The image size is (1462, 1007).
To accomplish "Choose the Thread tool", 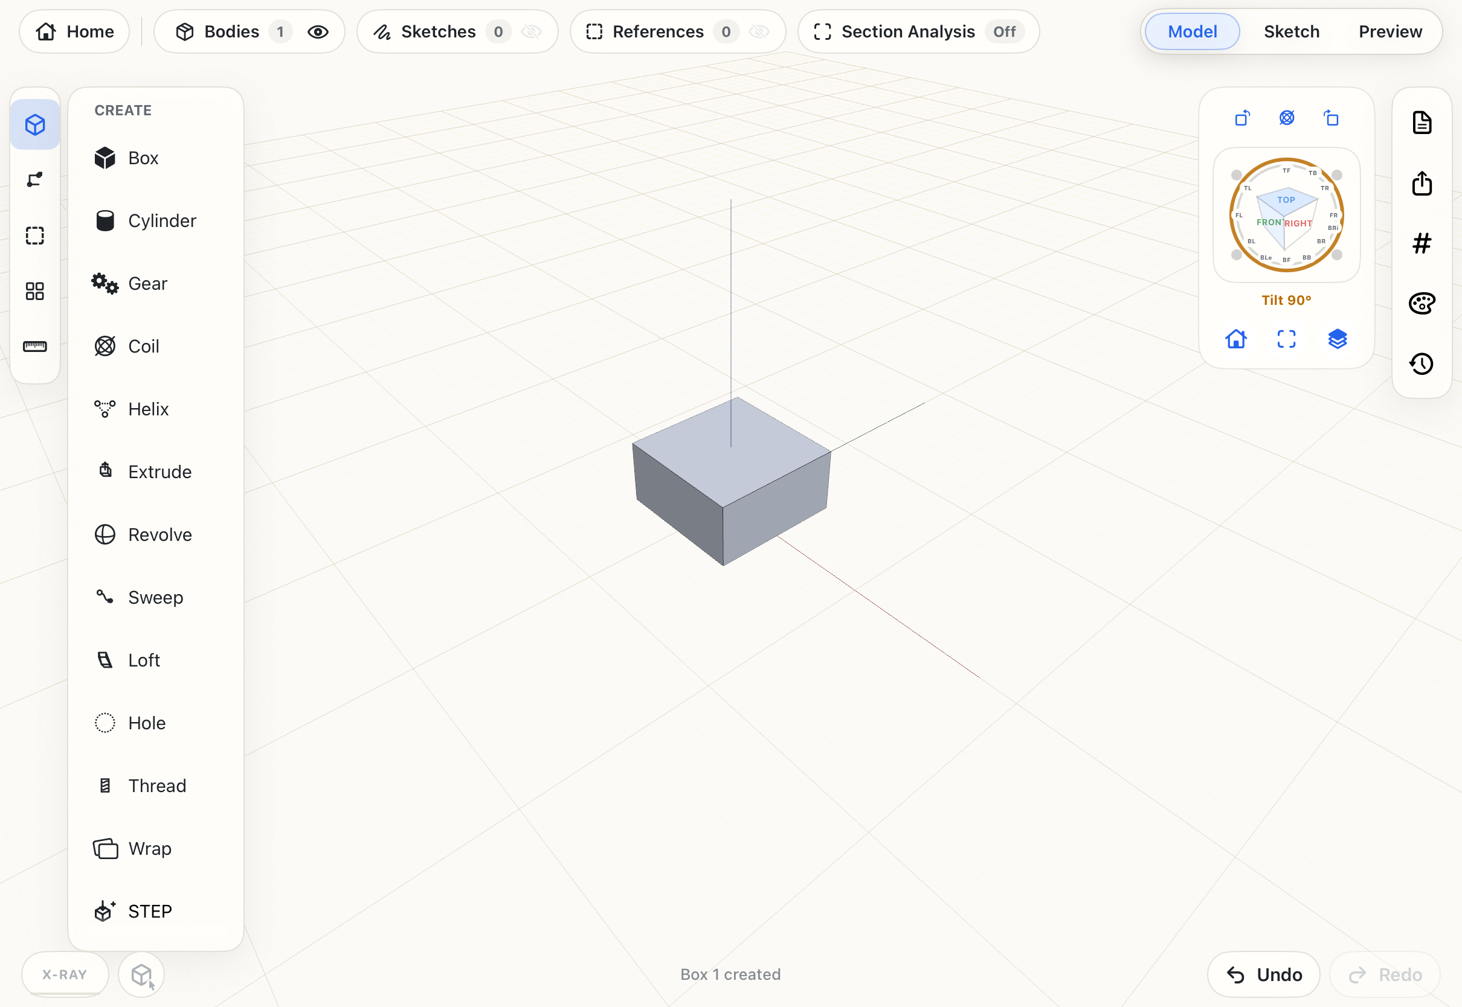I will [x=155, y=785].
